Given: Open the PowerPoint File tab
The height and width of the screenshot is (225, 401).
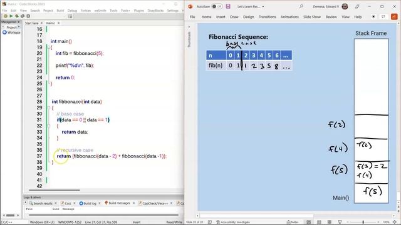Looking at the screenshot, I should 192,17.
